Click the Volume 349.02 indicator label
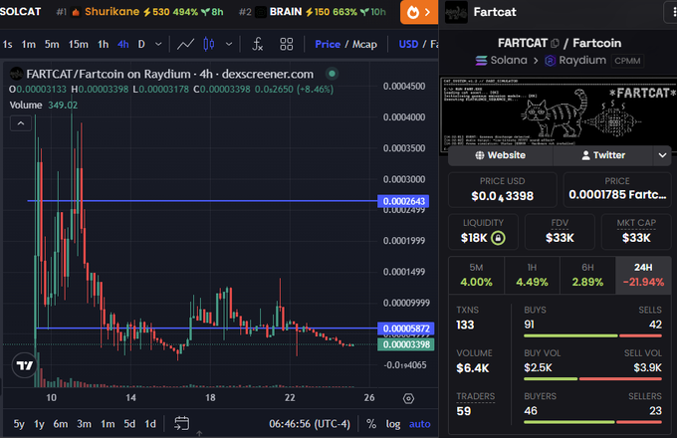The image size is (677, 438). 44,105
